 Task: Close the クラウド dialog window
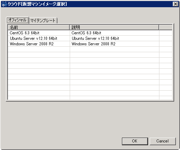click(x=176, y=4)
